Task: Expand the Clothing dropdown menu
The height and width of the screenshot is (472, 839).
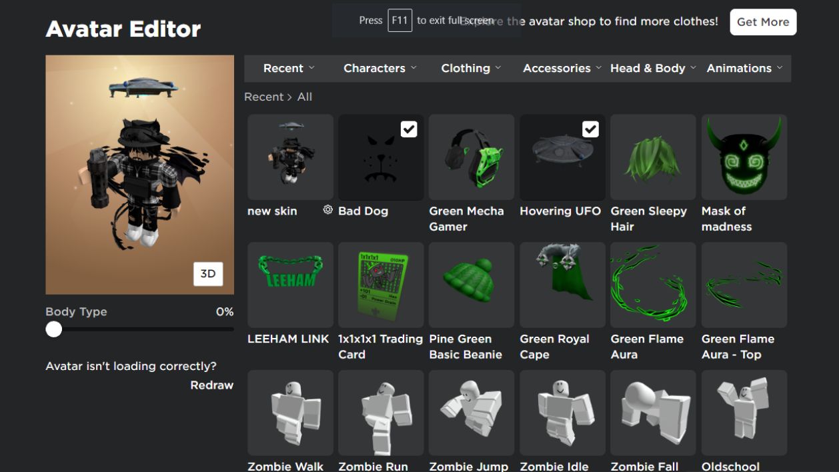Action: 472,68
